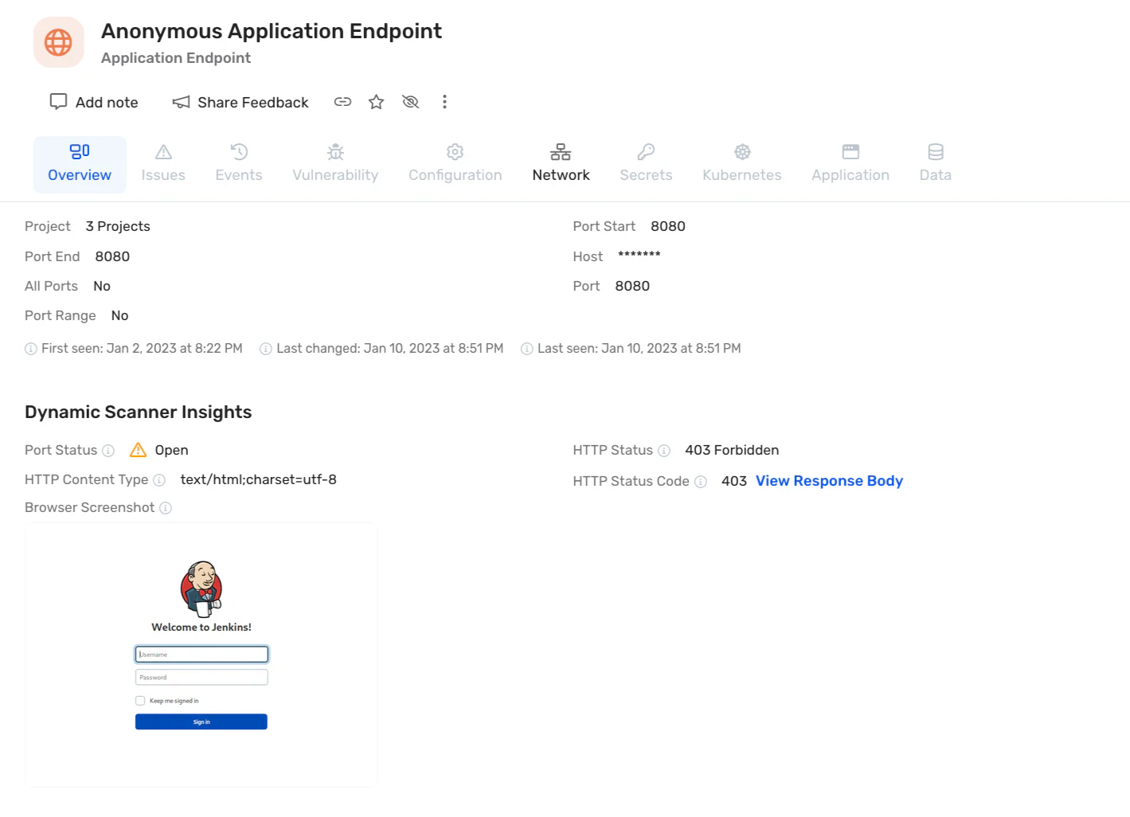Click the Add note button
Image resolution: width=1130 pixels, height=817 pixels.
tap(94, 102)
